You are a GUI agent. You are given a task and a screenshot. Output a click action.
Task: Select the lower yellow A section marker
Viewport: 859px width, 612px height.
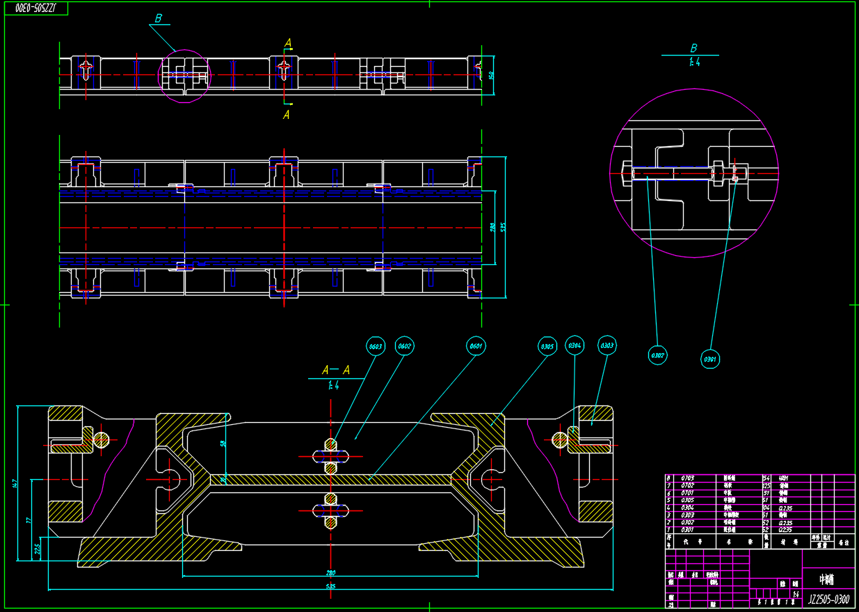tap(287, 115)
